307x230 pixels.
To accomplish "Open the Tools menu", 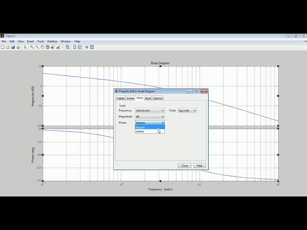I will point(40,42).
